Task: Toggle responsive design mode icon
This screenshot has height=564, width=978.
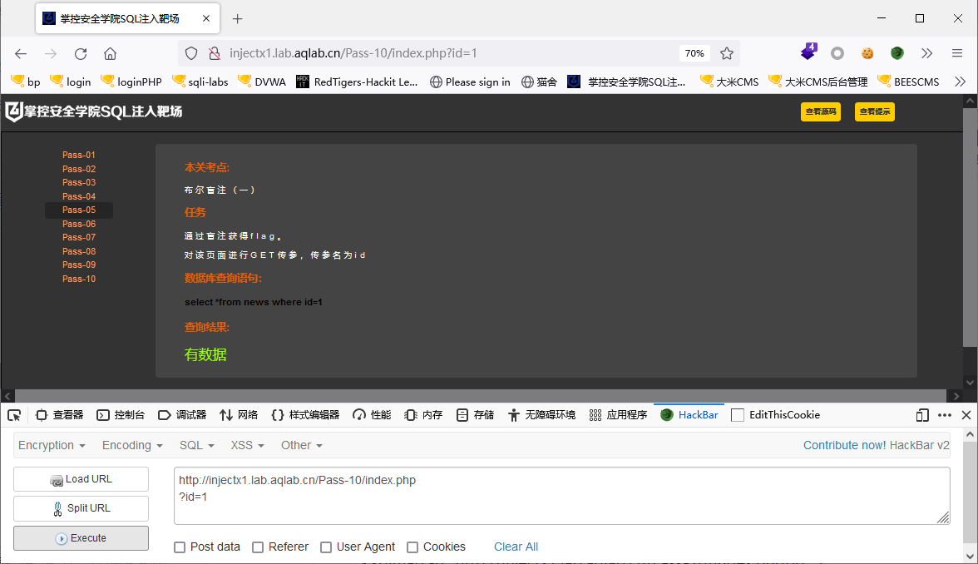Action: point(922,415)
